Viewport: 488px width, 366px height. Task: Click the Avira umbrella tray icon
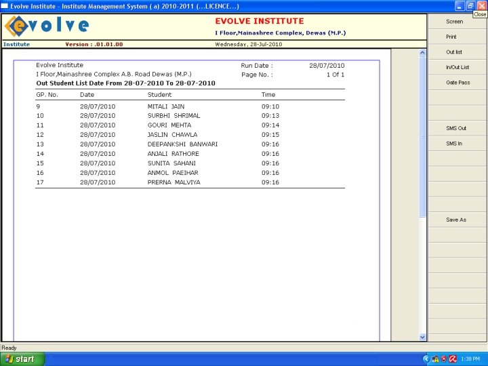tap(453, 359)
